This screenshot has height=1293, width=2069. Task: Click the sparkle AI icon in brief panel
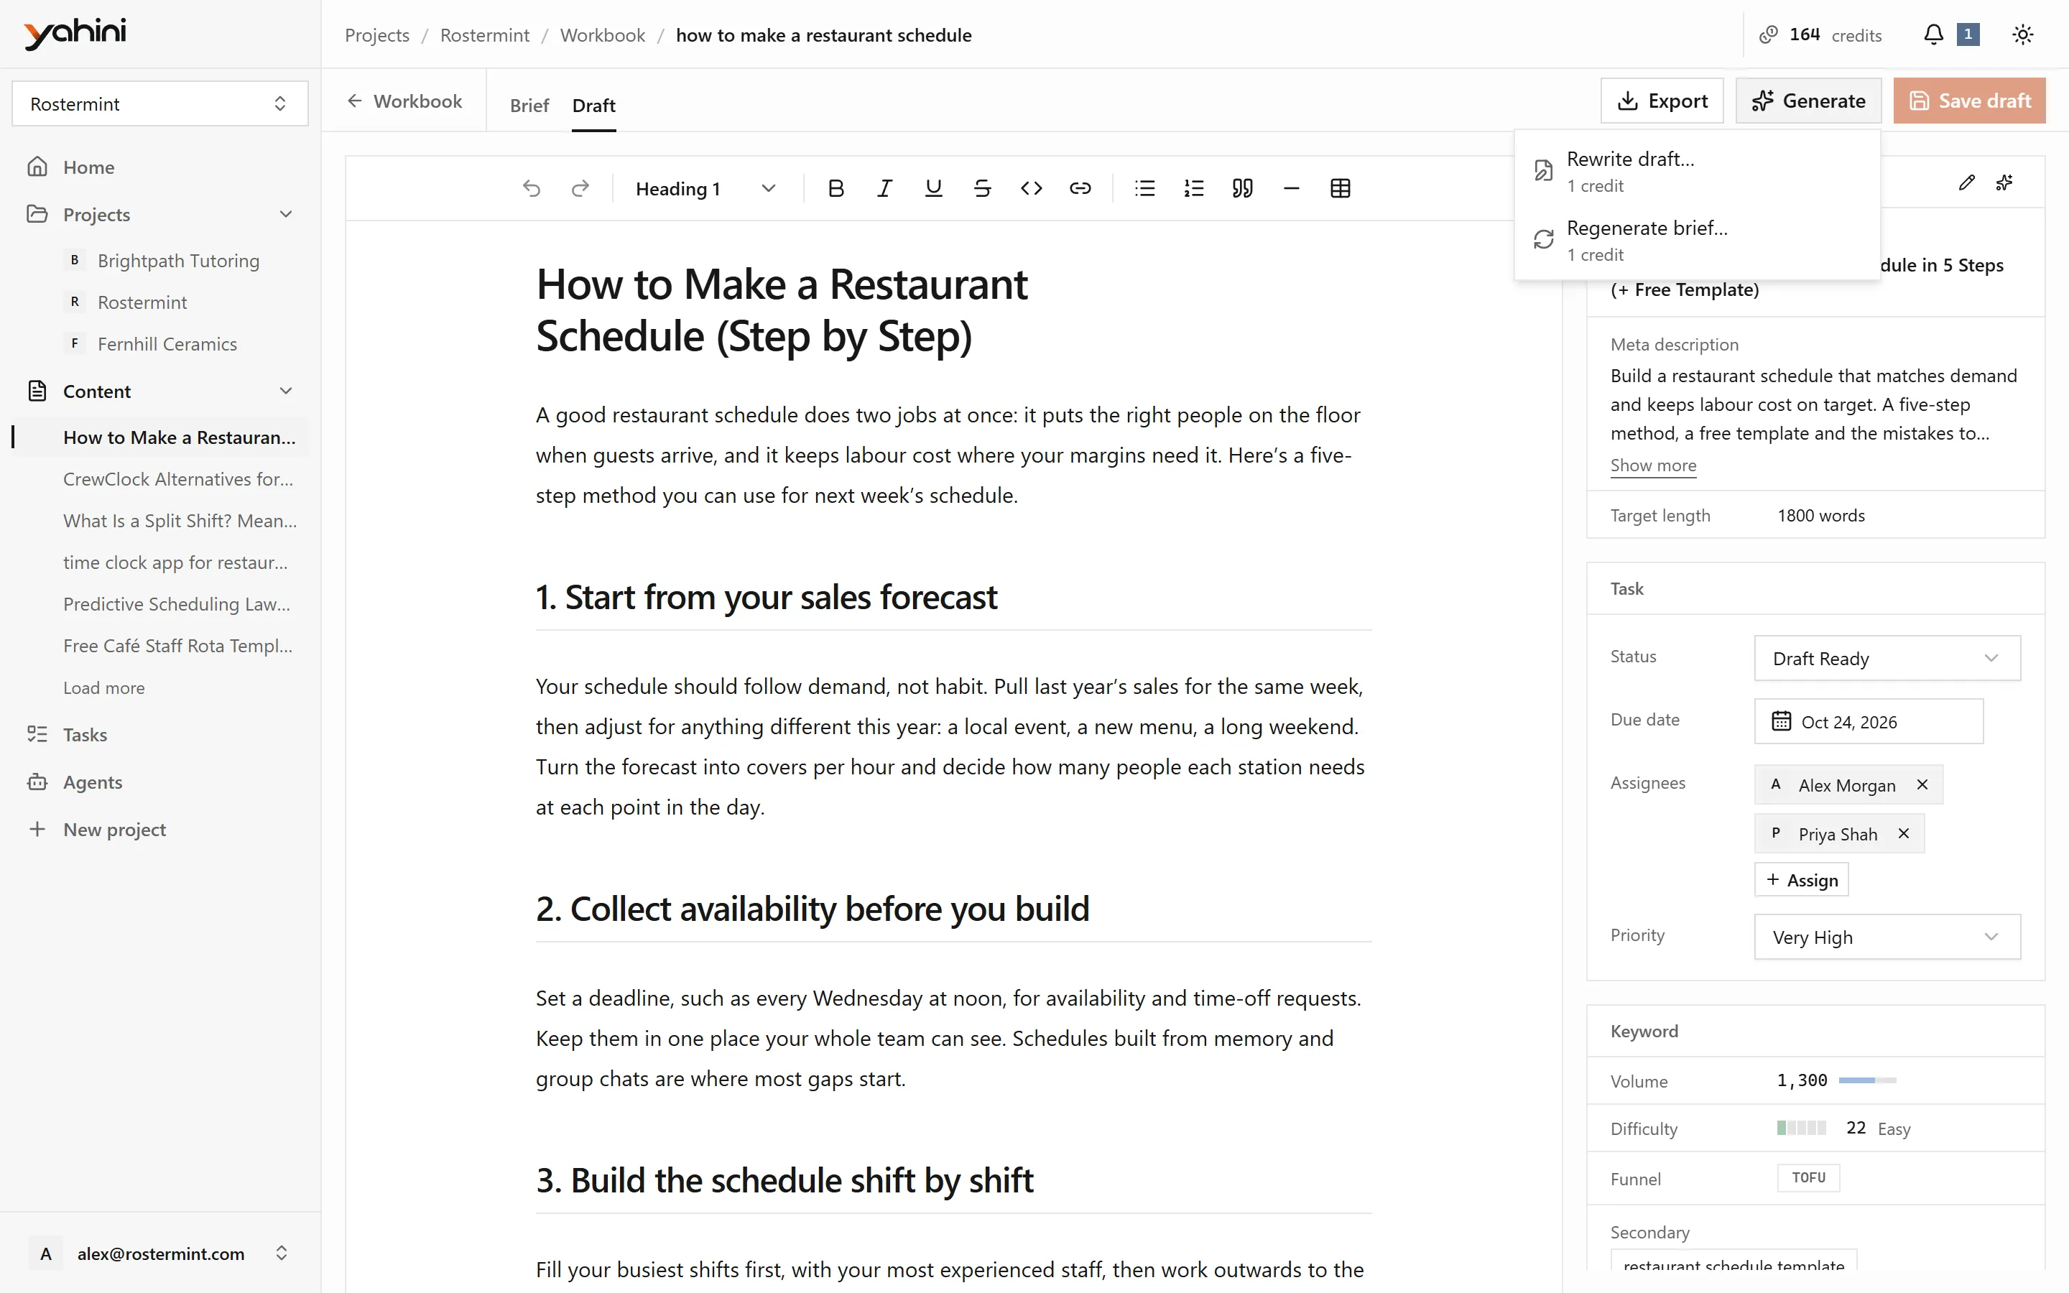click(x=2004, y=182)
